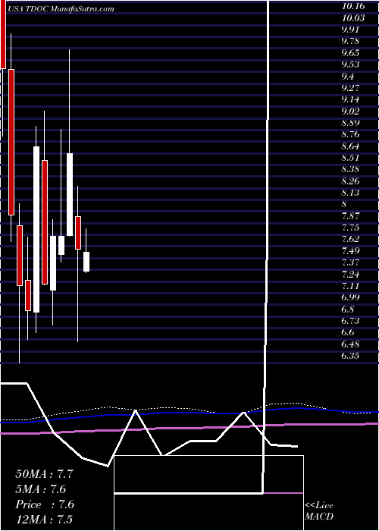The width and height of the screenshot is (379, 531).
Task: Click the 8 price axis label
Action: click(344, 205)
